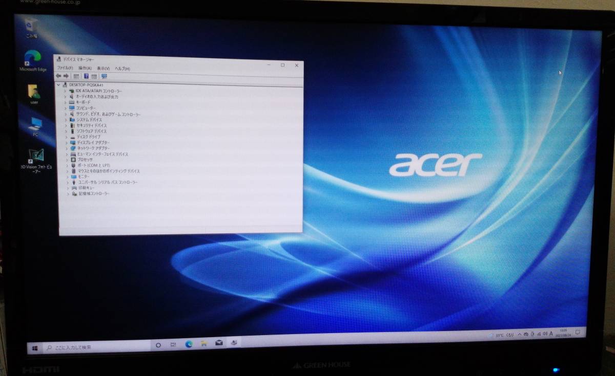615x376 pixels.
Task: Open the ヘルプ(H) menu
Action: (122, 68)
